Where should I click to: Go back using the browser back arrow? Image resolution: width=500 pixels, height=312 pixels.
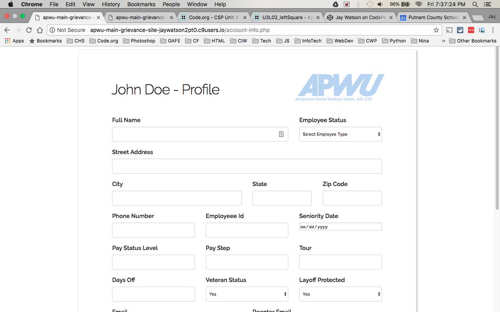pos(7,30)
